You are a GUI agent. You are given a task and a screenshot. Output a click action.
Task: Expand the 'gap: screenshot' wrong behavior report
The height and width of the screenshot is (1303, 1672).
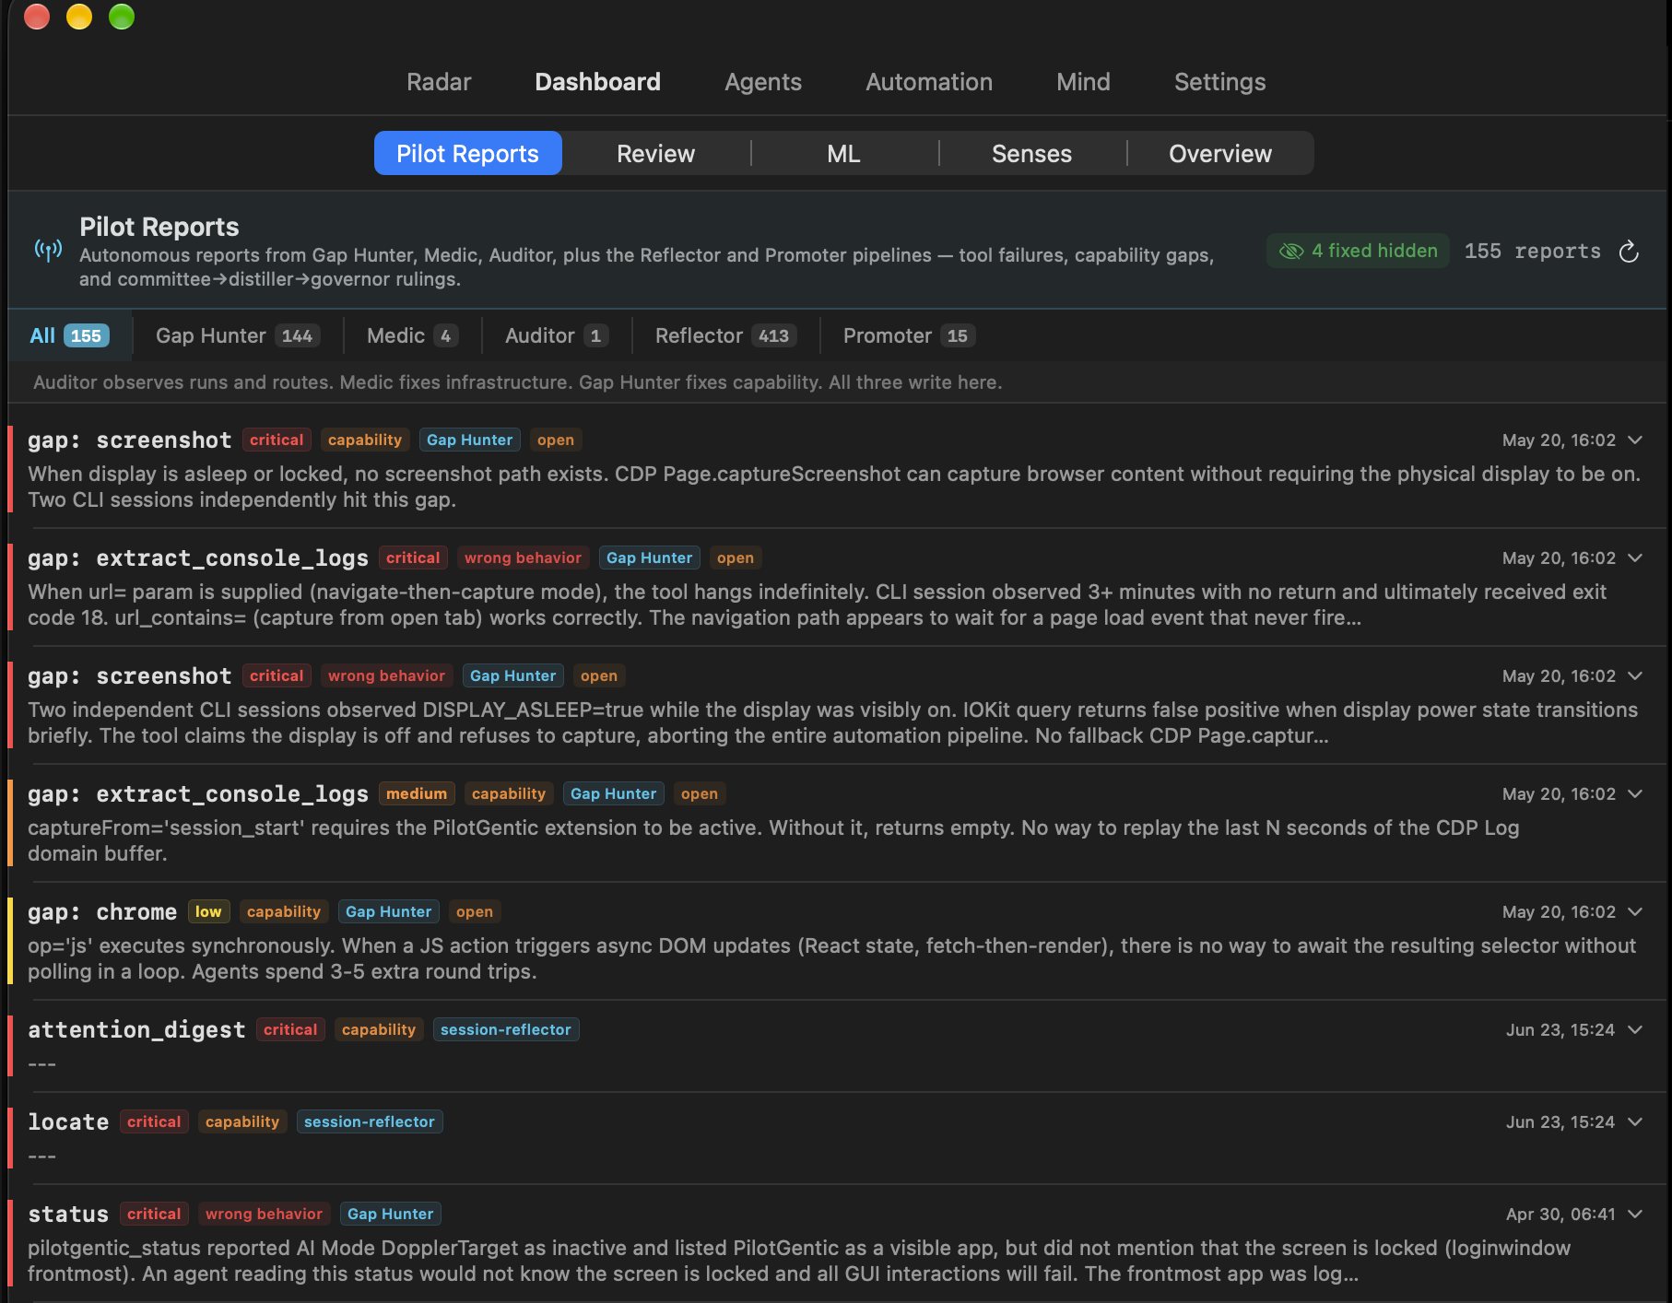tap(1635, 676)
